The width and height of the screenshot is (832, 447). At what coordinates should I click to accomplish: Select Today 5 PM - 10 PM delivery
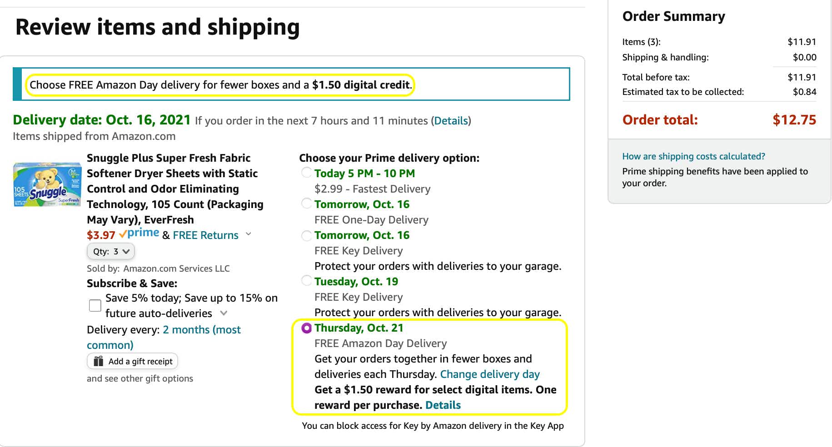click(x=307, y=173)
